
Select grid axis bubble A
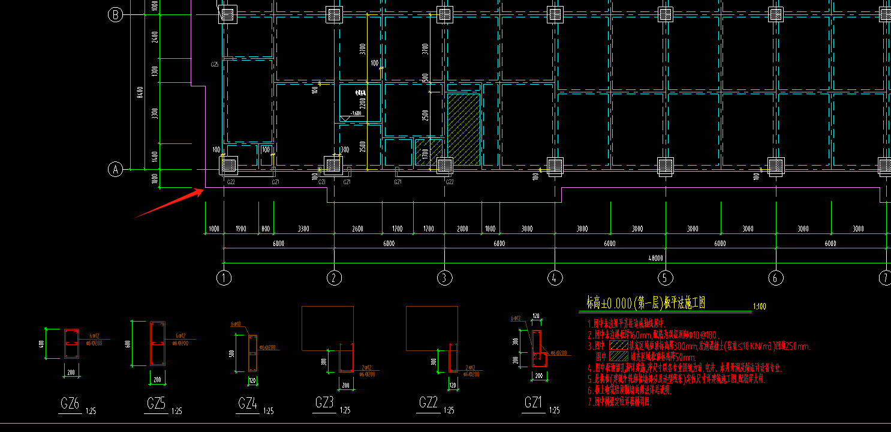(115, 170)
